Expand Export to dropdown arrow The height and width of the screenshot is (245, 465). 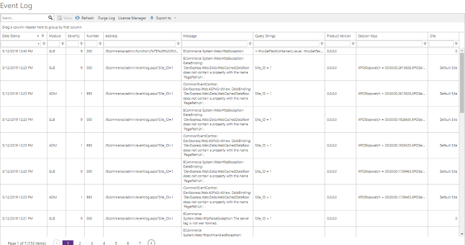point(175,18)
